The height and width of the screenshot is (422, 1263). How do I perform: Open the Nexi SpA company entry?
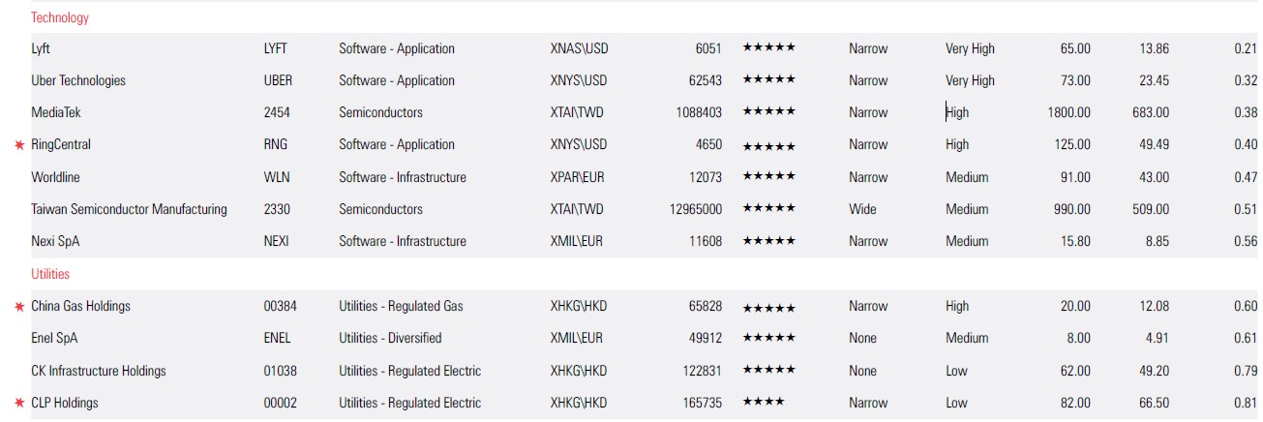55,241
